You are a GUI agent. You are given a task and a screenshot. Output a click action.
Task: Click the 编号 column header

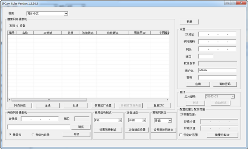pyautogui.click(x=12, y=33)
